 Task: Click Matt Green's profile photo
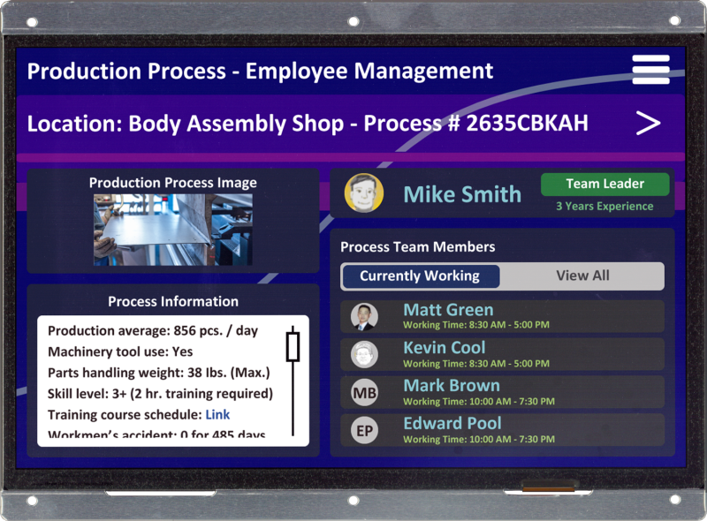tap(364, 316)
